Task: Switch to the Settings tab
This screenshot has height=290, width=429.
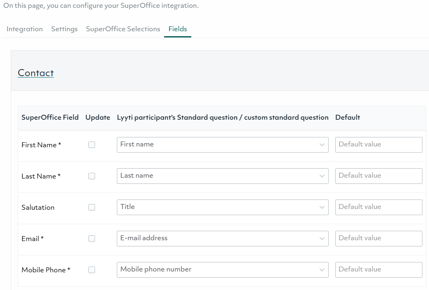Action: click(x=64, y=29)
